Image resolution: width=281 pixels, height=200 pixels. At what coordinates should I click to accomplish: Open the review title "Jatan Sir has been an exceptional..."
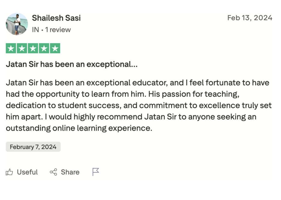tap(72, 64)
